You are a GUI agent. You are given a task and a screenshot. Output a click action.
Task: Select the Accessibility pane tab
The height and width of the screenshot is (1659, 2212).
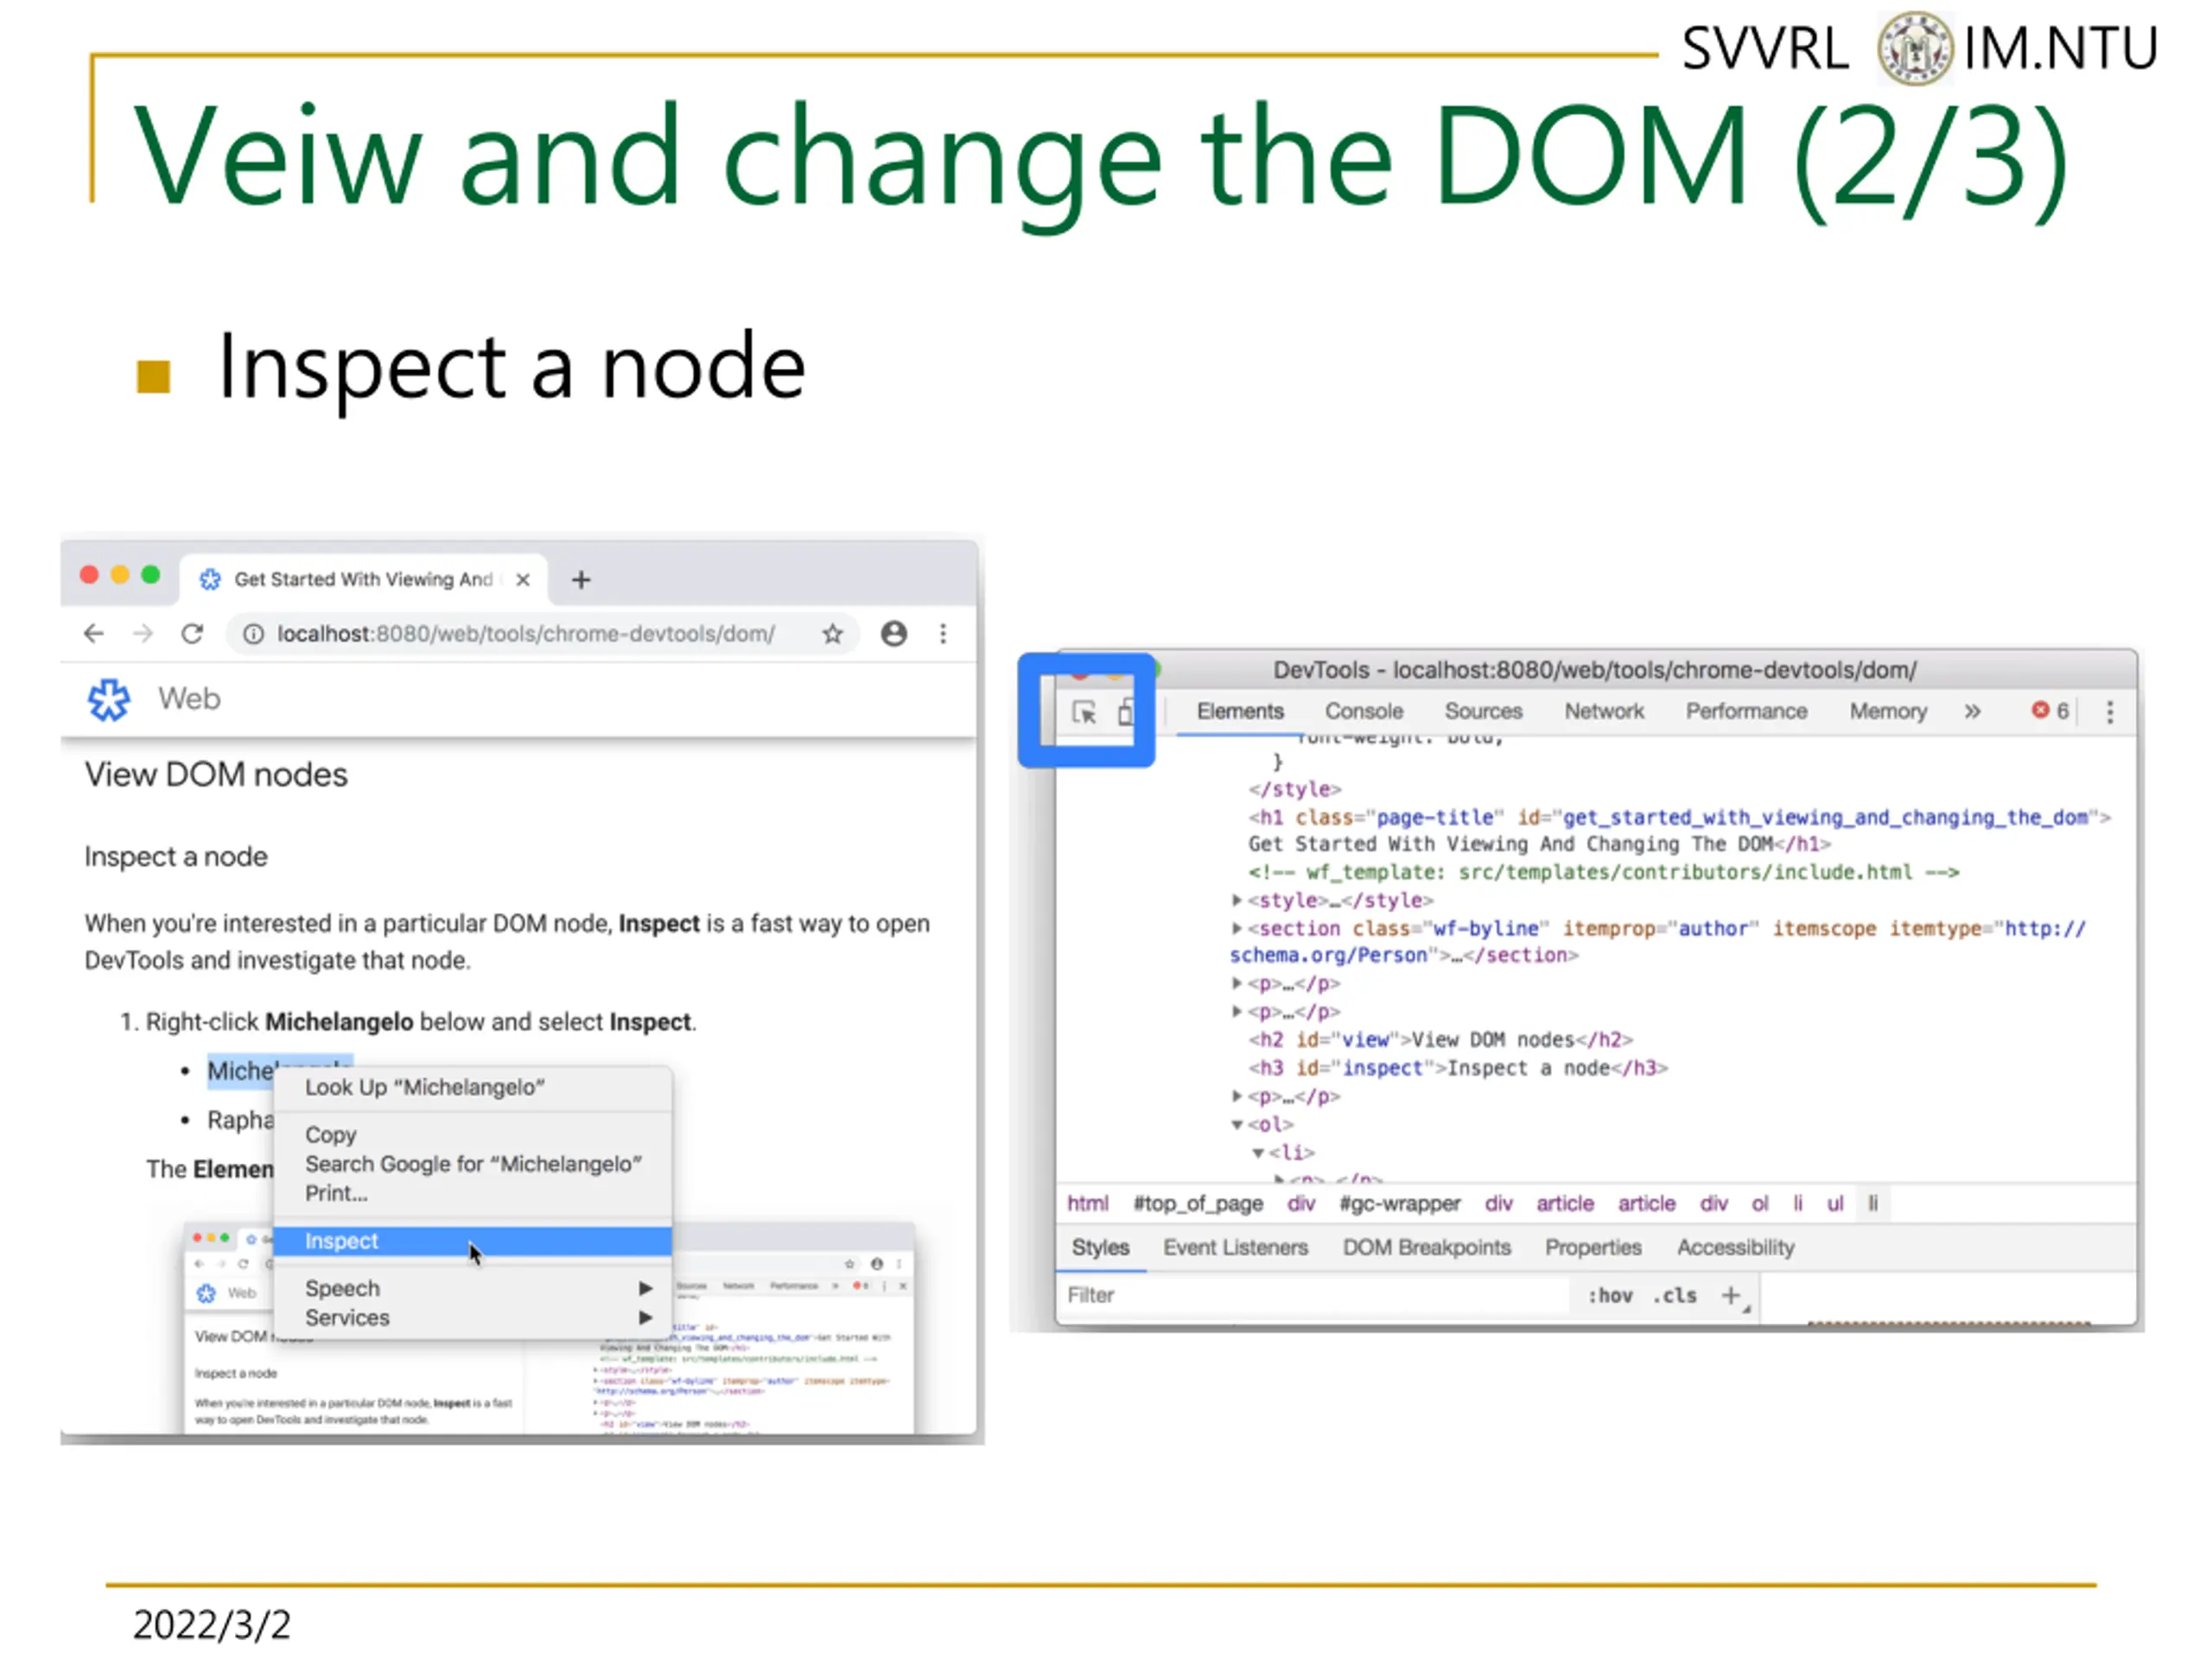point(1736,1248)
